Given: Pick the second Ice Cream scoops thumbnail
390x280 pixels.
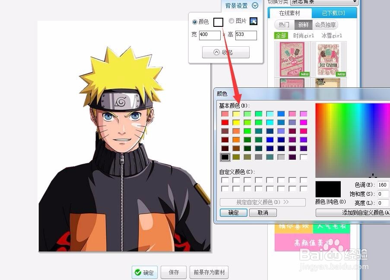Looking at the screenshot, I should 328,59.
